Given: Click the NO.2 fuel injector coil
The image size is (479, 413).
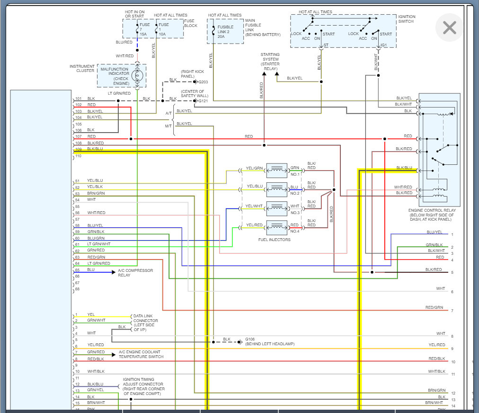Looking at the screenshot, I should [x=277, y=189].
